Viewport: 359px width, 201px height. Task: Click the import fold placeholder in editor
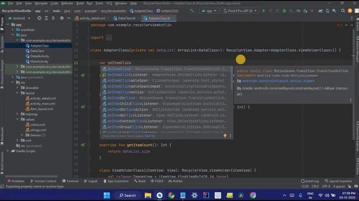109,37
